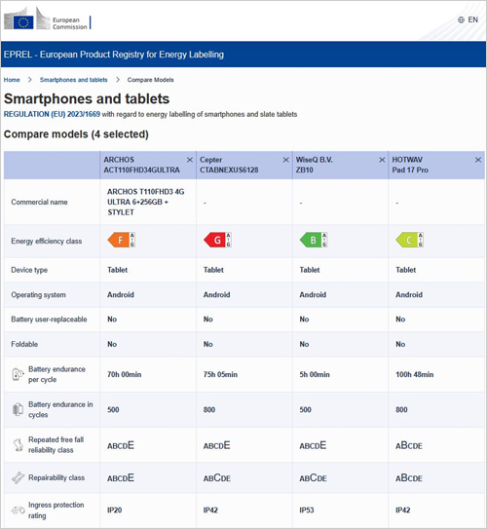Click the EPREL registry banner title
Screen dimensions: 487x529
pyautogui.click(x=114, y=55)
